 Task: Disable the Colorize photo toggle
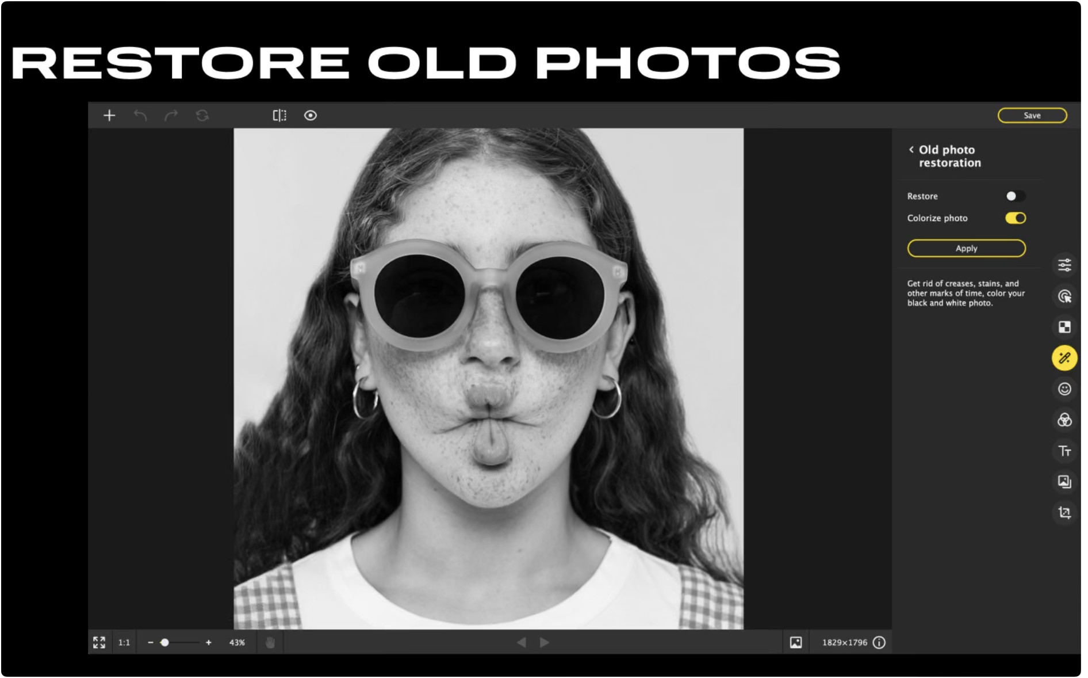pyautogui.click(x=1015, y=218)
